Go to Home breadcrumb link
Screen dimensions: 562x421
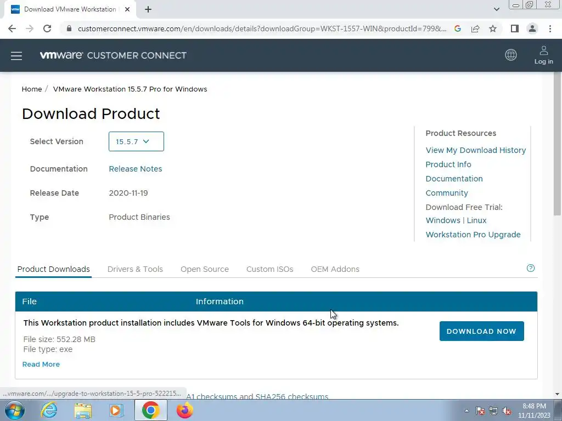[32, 89]
